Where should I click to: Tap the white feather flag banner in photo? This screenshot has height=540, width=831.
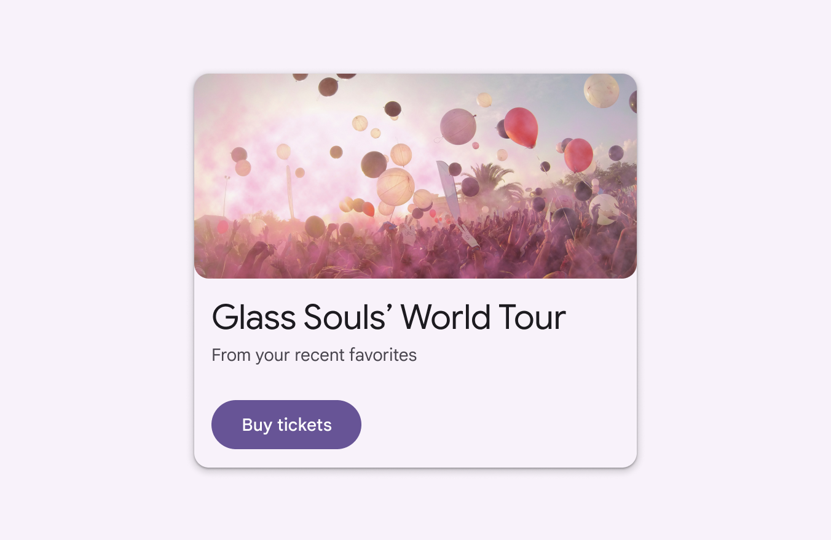[448, 190]
